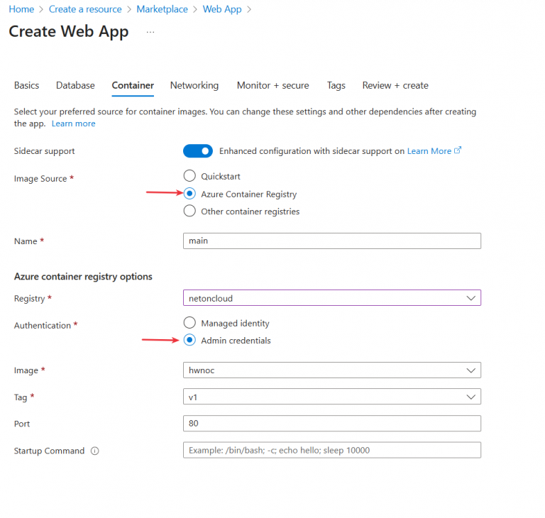This screenshot has width=545, height=518.
Task: Open the ellipsis menu beside Create Web App
Action: (x=150, y=32)
